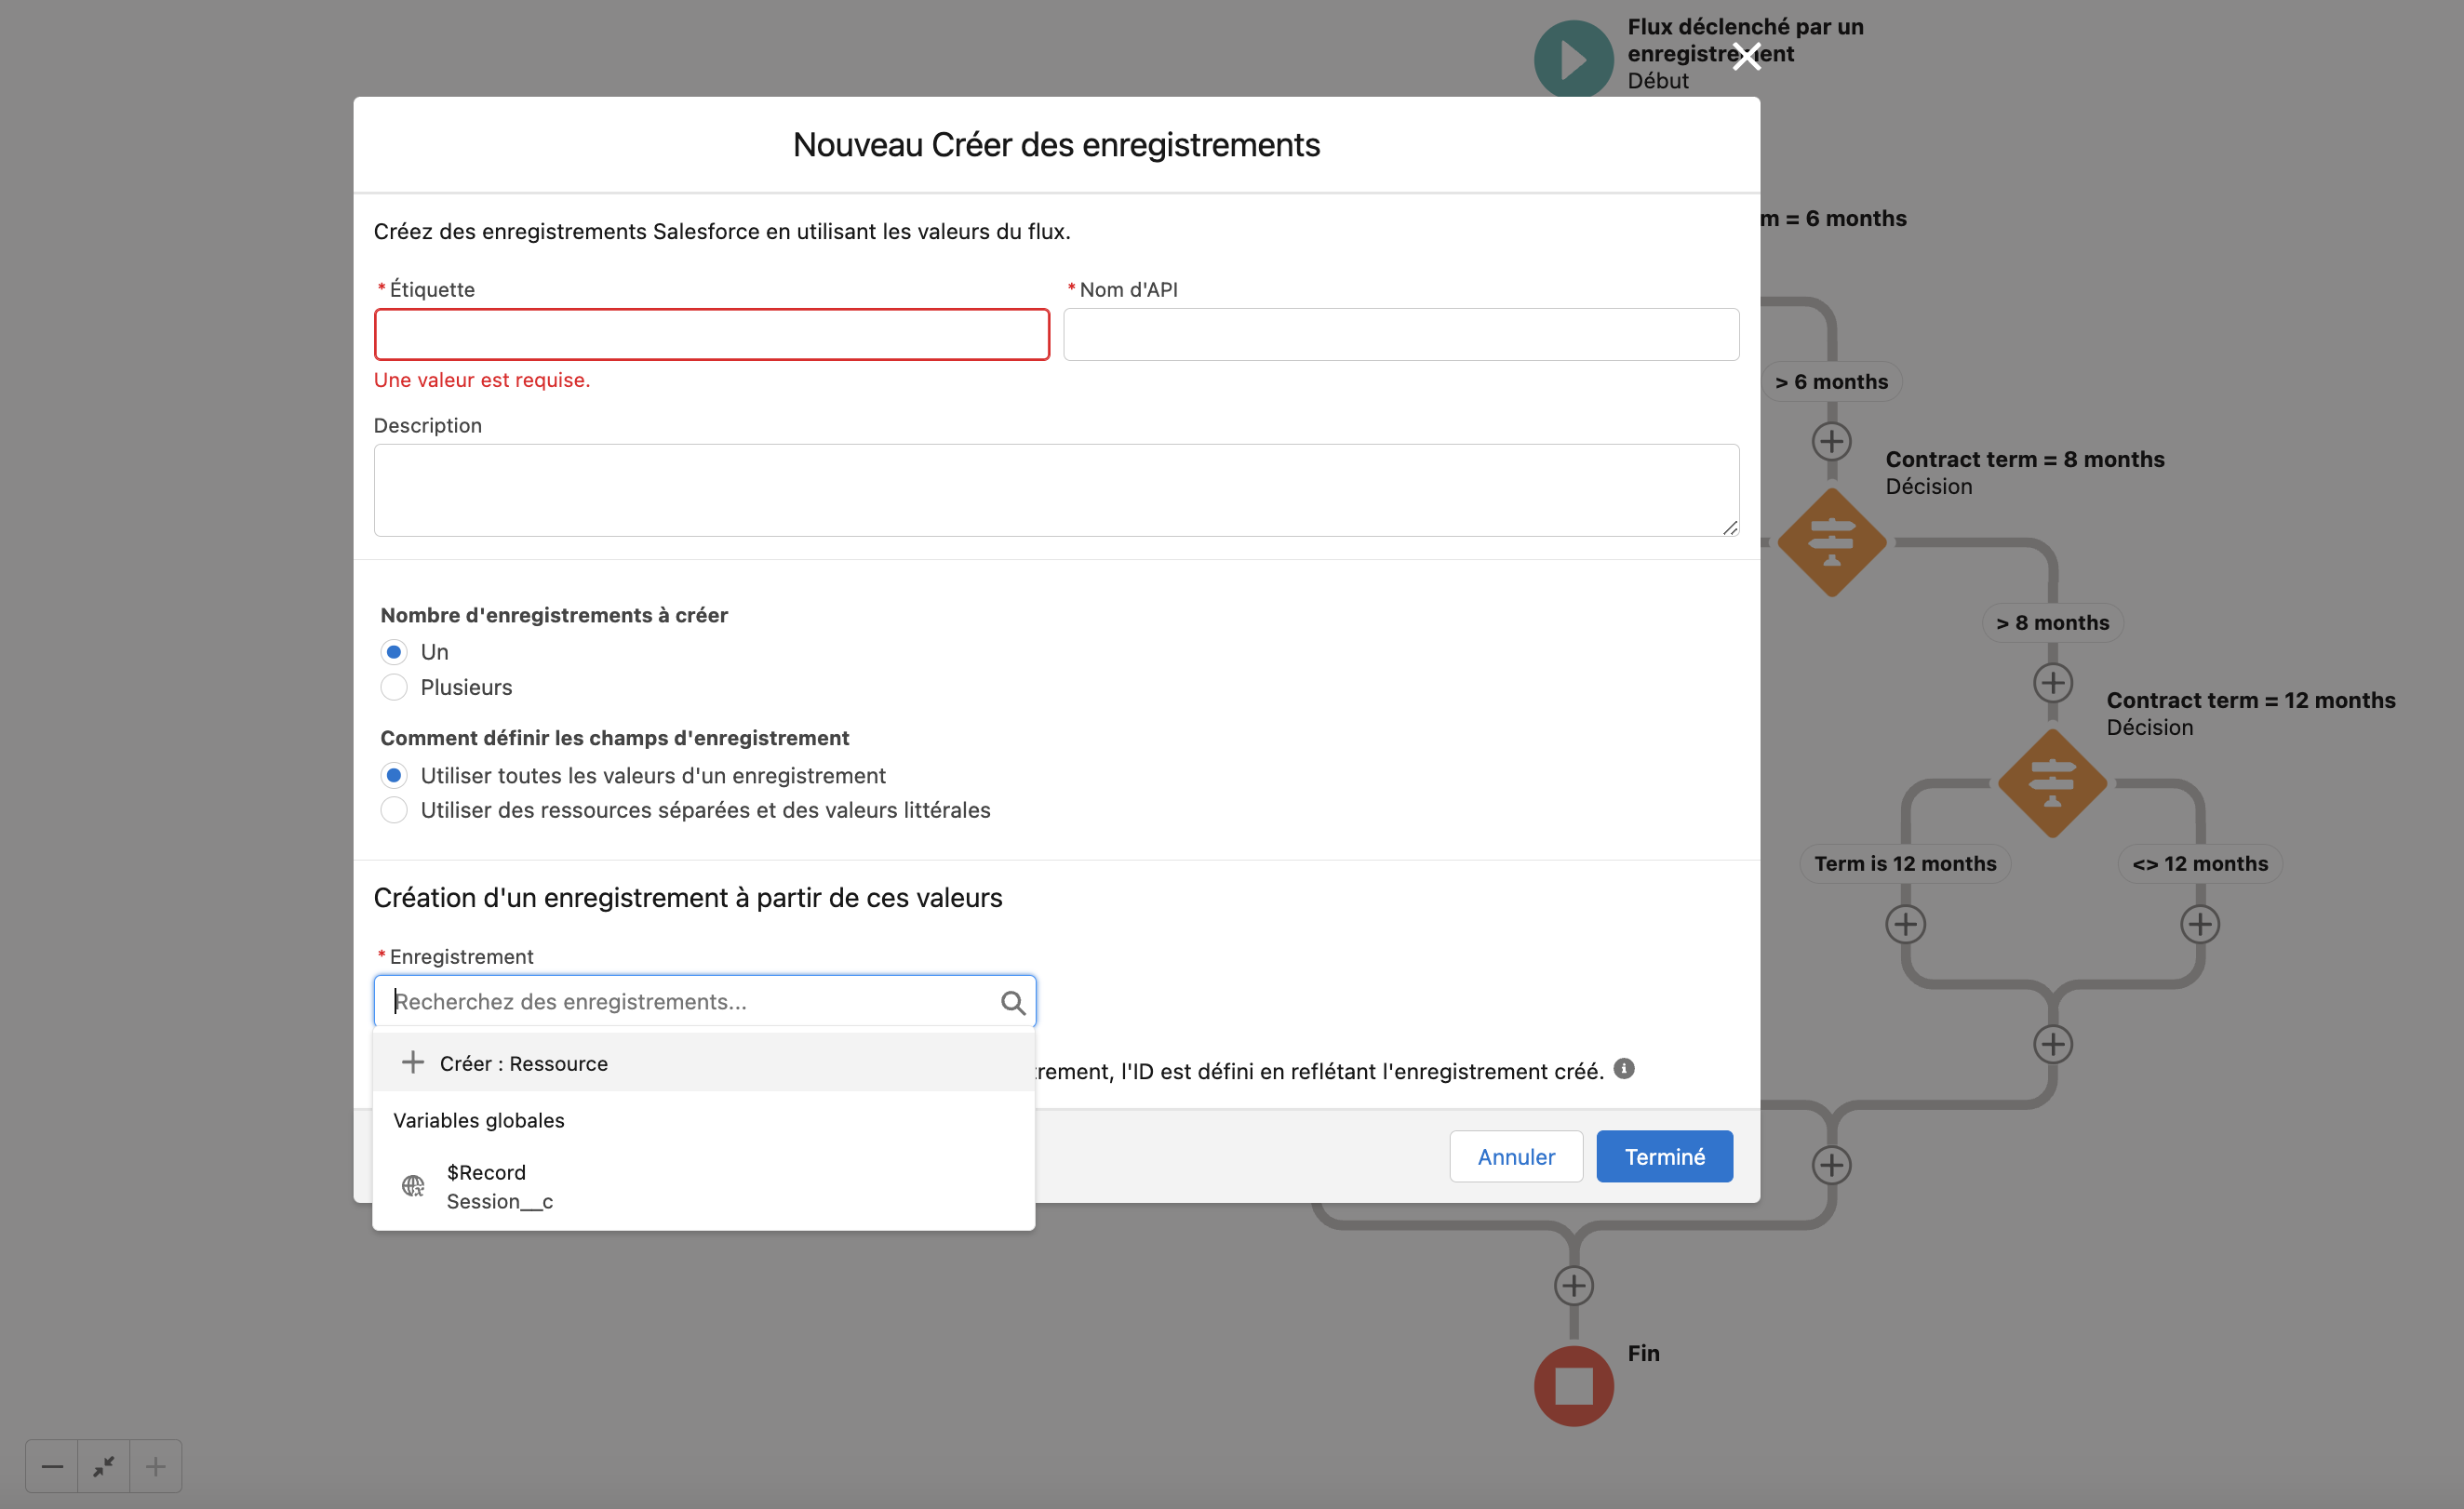Choose 'Utiliser des ressources séparées' radio option
Image resolution: width=2464 pixels, height=1509 pixels.
pyautogui.click(x=394, y=810)
